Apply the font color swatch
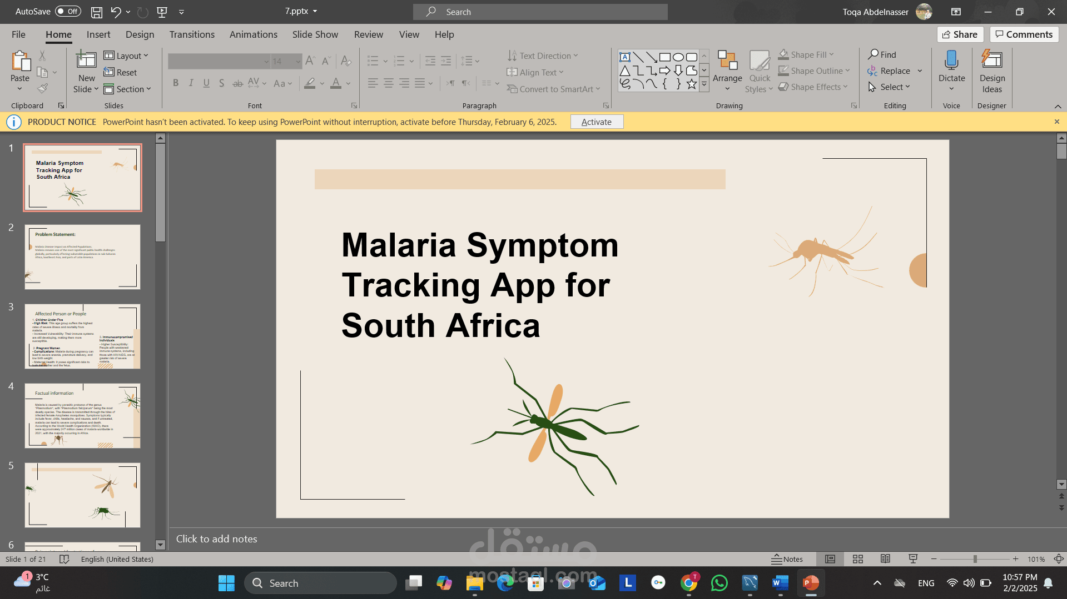Screen dimensions: 1067x599 pos(336,83)
